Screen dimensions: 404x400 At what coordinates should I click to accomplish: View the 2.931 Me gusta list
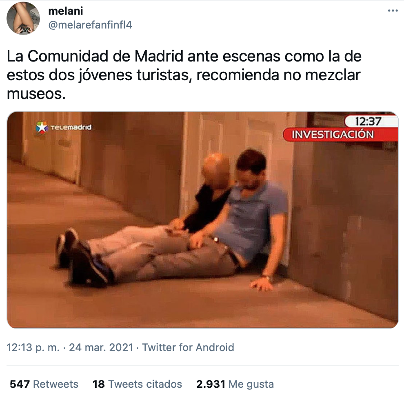pos(235,384)
